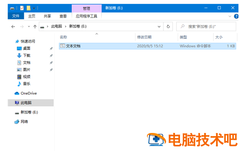Minimize the 新加卷 (E:) window
The width and height of the screenshot is (240, 151).
click(x=206, y=8)
